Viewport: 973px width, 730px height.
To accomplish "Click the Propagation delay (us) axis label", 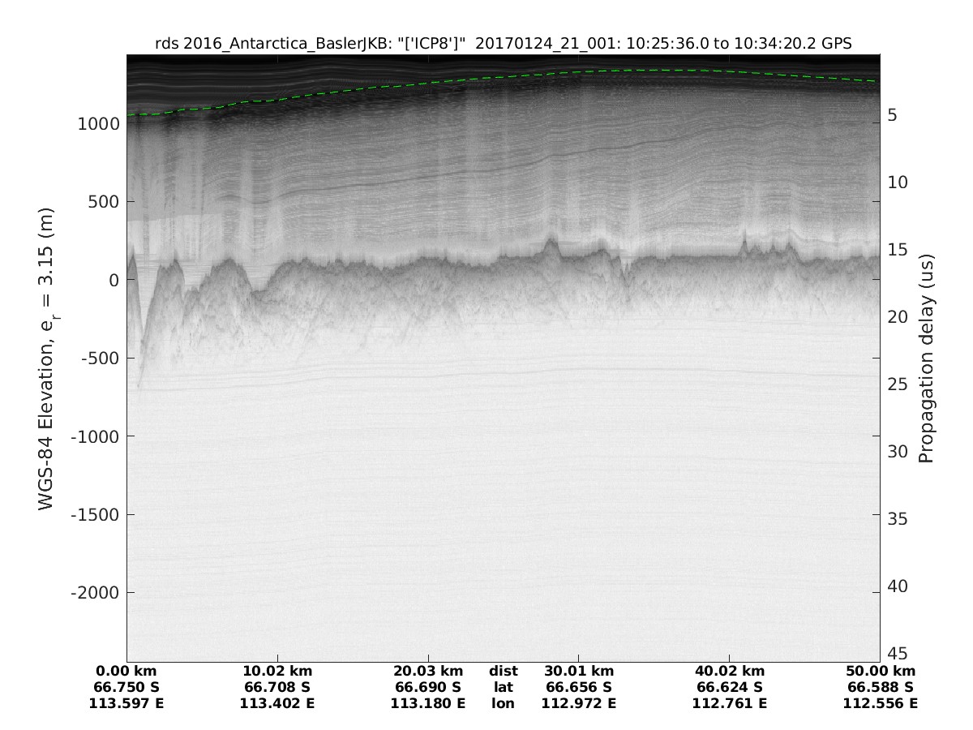I will [925, 358].
